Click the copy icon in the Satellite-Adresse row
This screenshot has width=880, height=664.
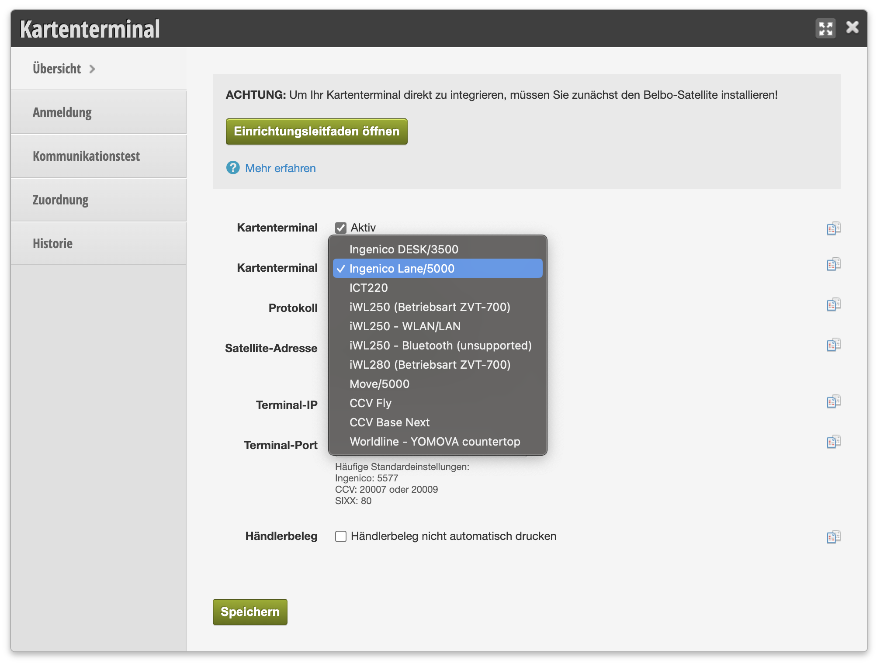pos(834,344)
